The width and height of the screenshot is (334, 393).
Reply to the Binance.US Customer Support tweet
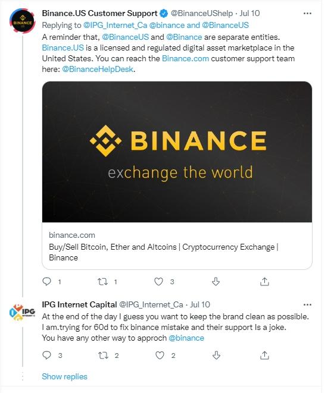click(x=46, y=281)
